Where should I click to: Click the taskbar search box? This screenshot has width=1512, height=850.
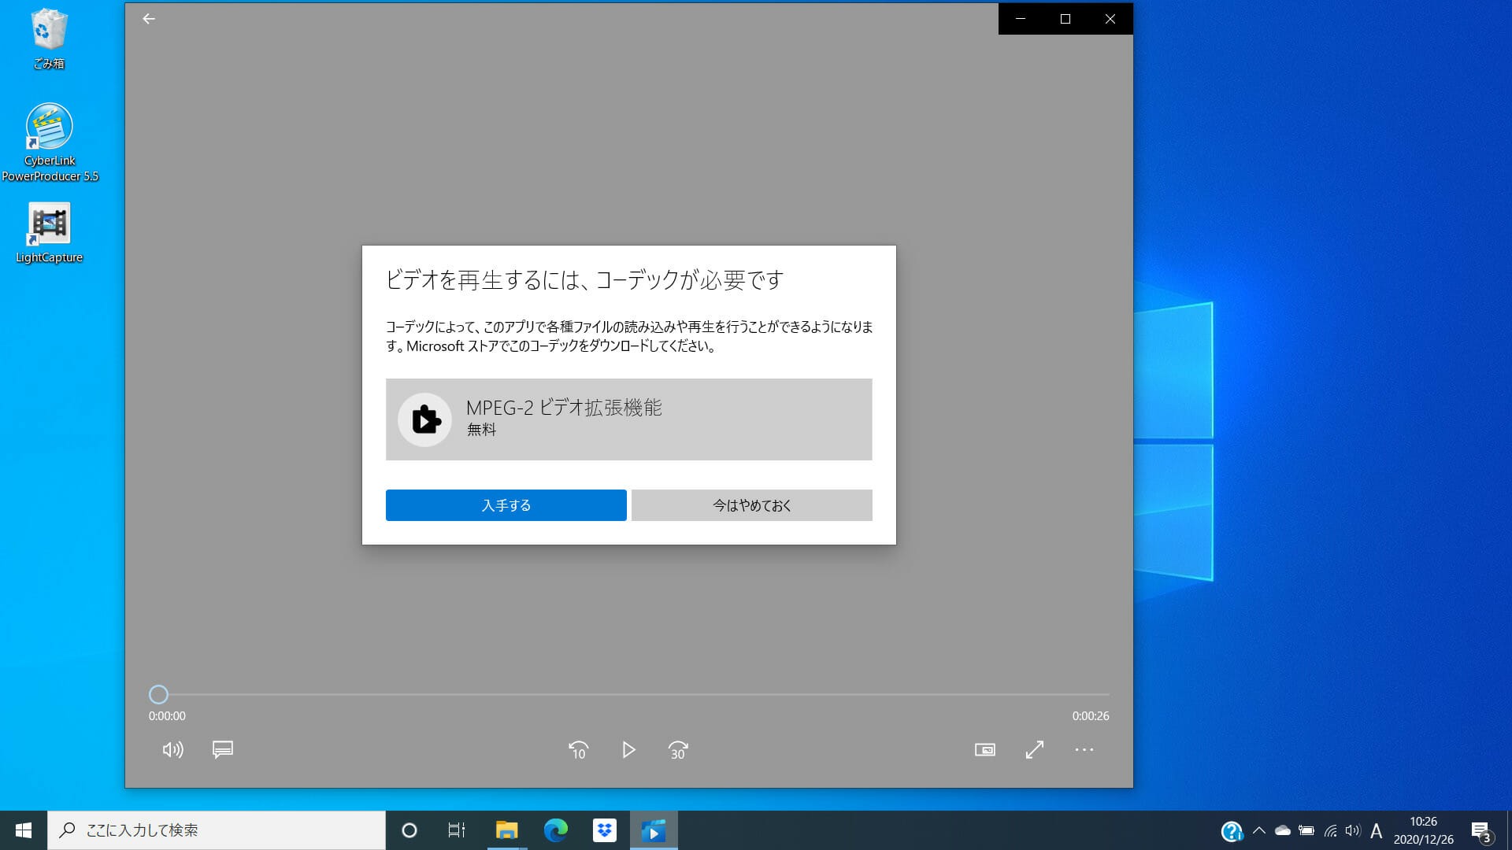pos(217,830)
